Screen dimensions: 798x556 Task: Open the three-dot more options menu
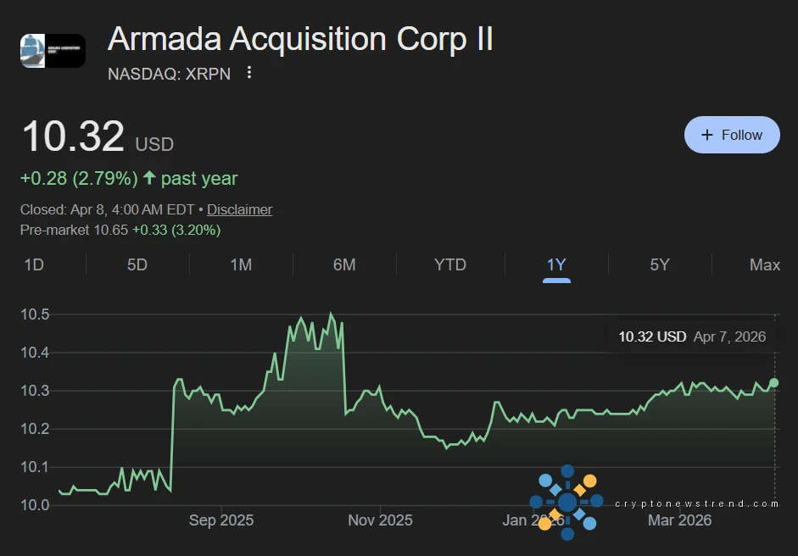[x=249, y=73]
